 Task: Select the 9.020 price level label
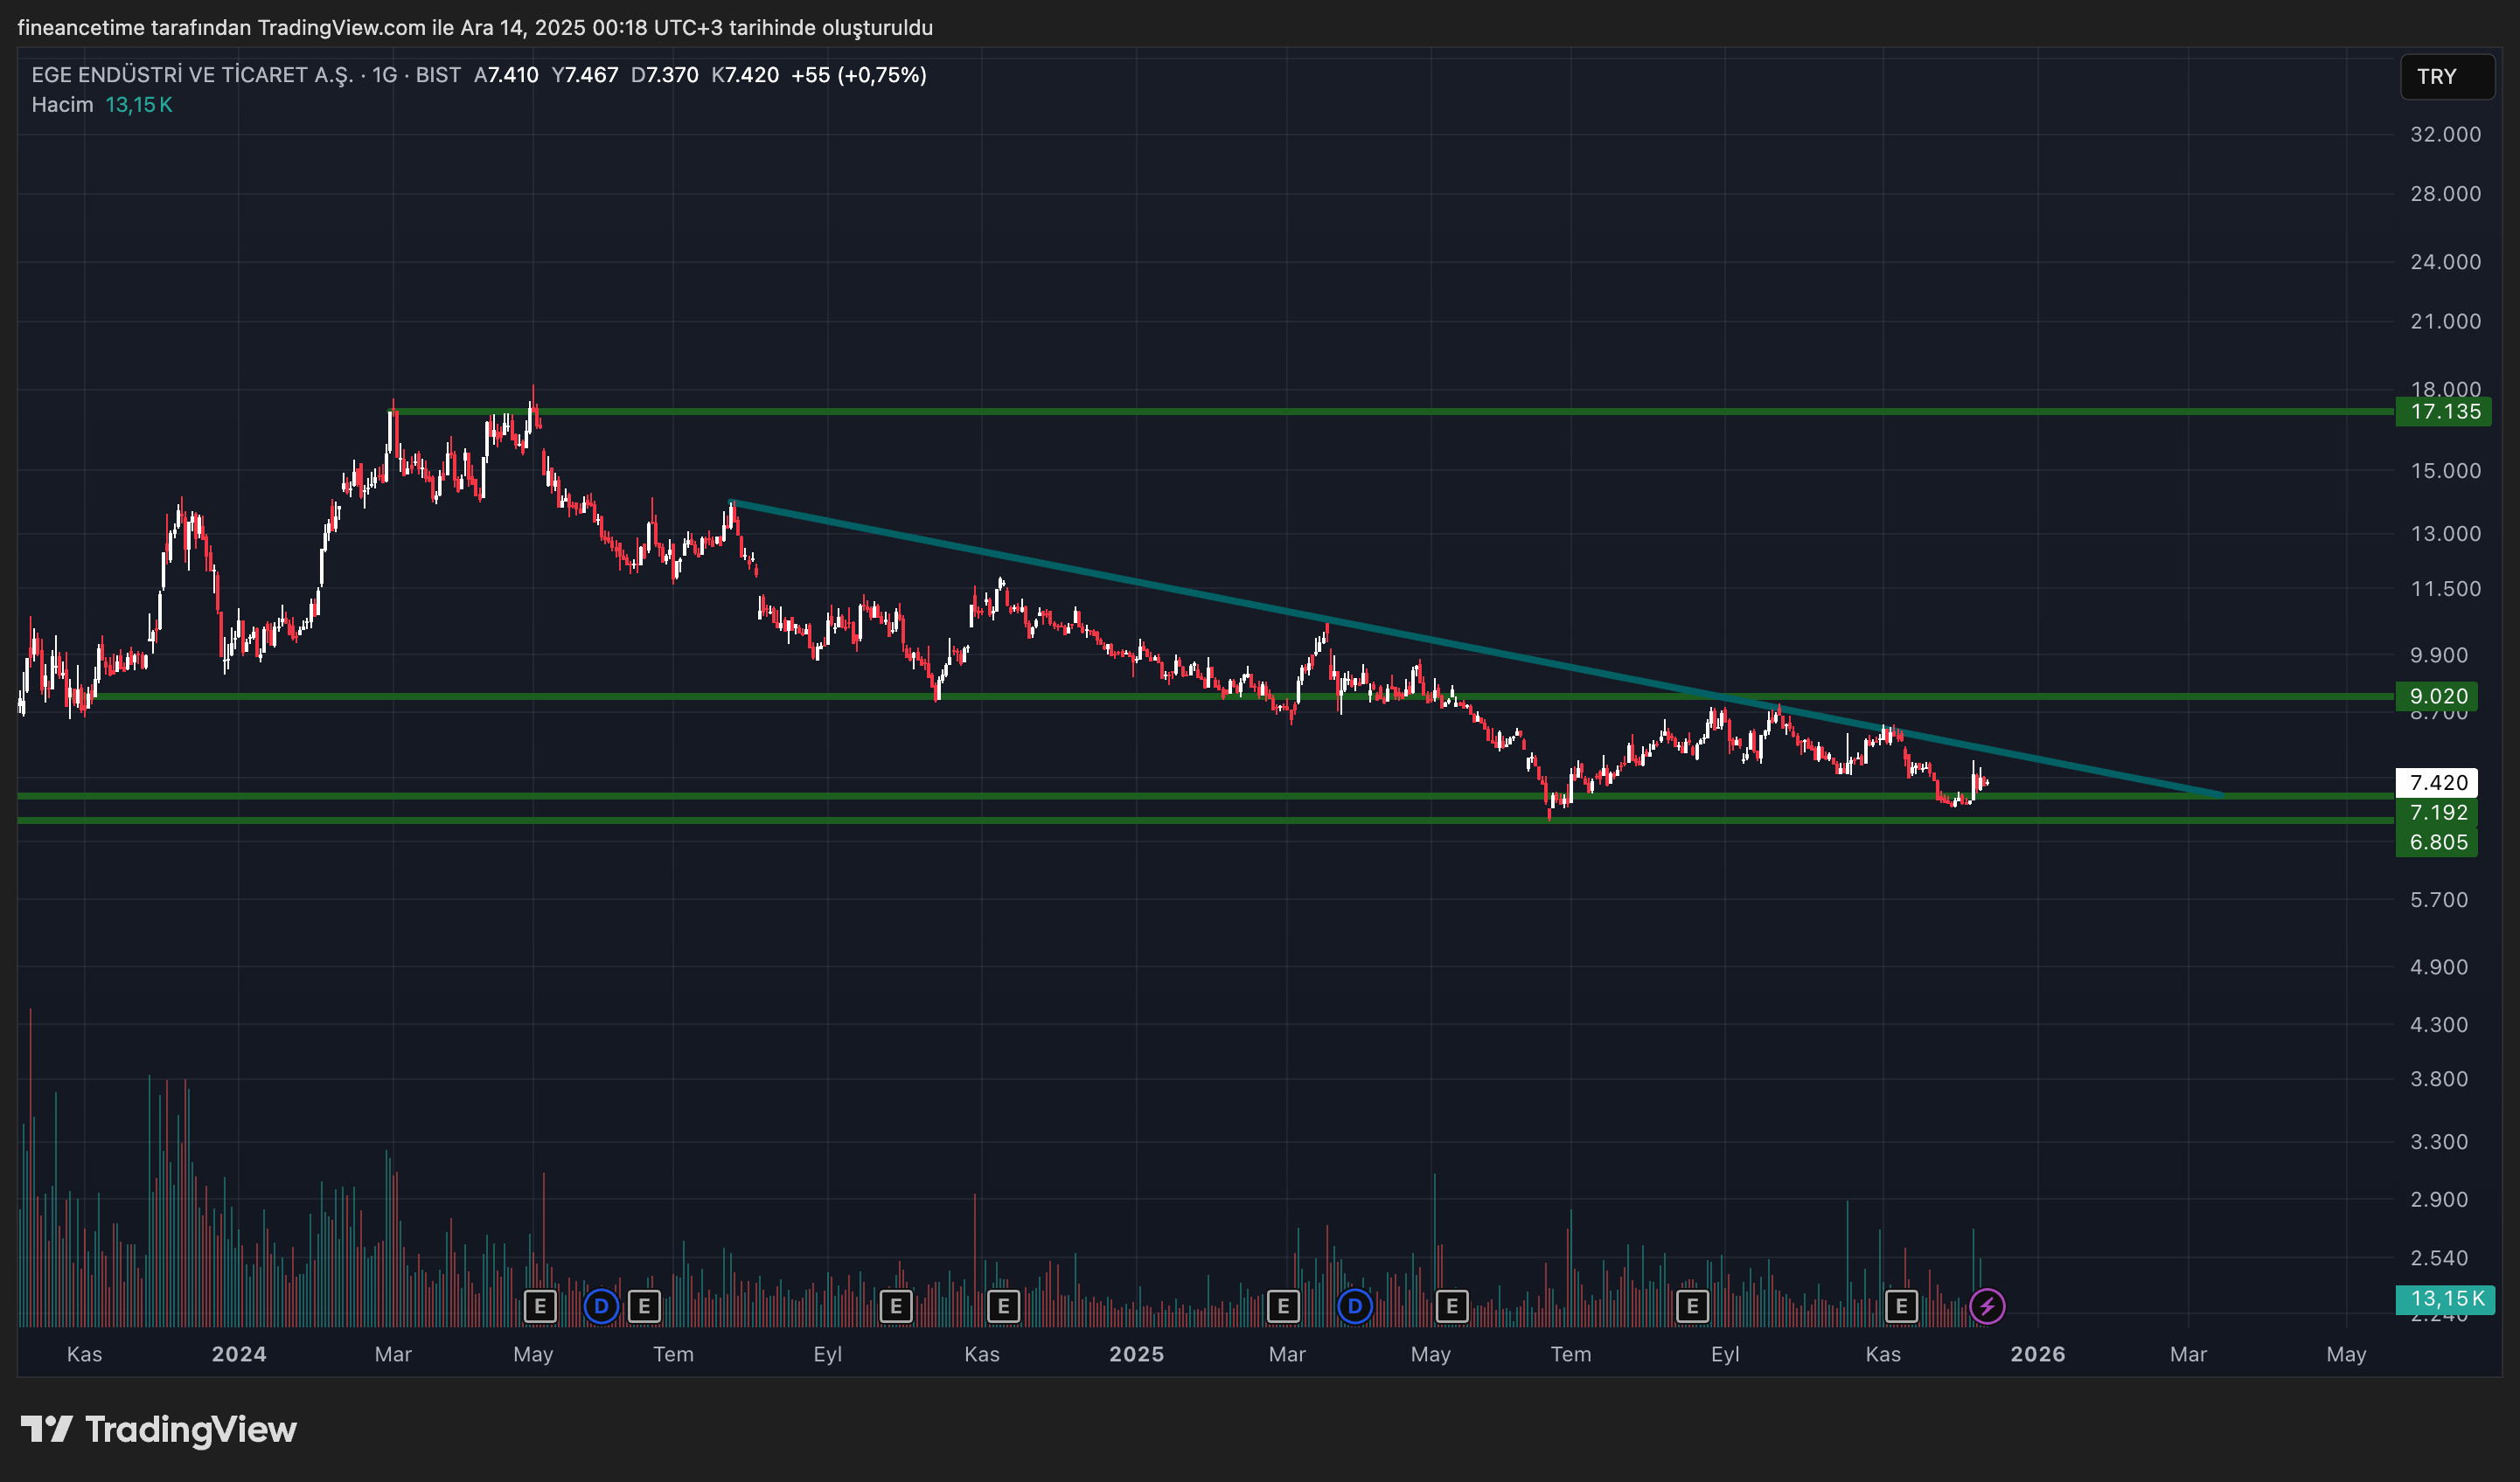2438,696
